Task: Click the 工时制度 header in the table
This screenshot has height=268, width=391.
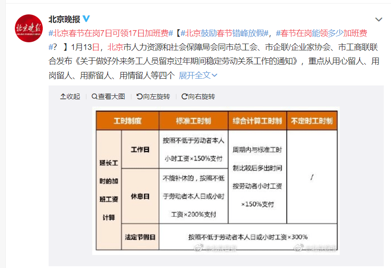Action: click(127, 121)
